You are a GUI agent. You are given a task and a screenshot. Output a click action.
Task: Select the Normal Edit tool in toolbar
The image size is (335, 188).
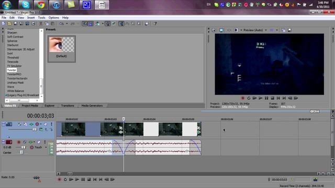click(121, 23)
